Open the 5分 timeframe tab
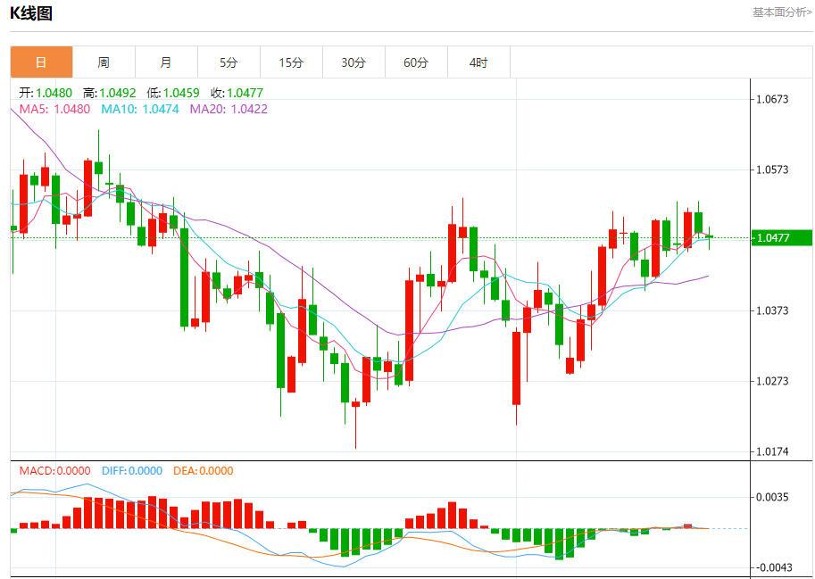Viewport: 815px width, 579px height. pyautogui.click(x=229, y=62)
